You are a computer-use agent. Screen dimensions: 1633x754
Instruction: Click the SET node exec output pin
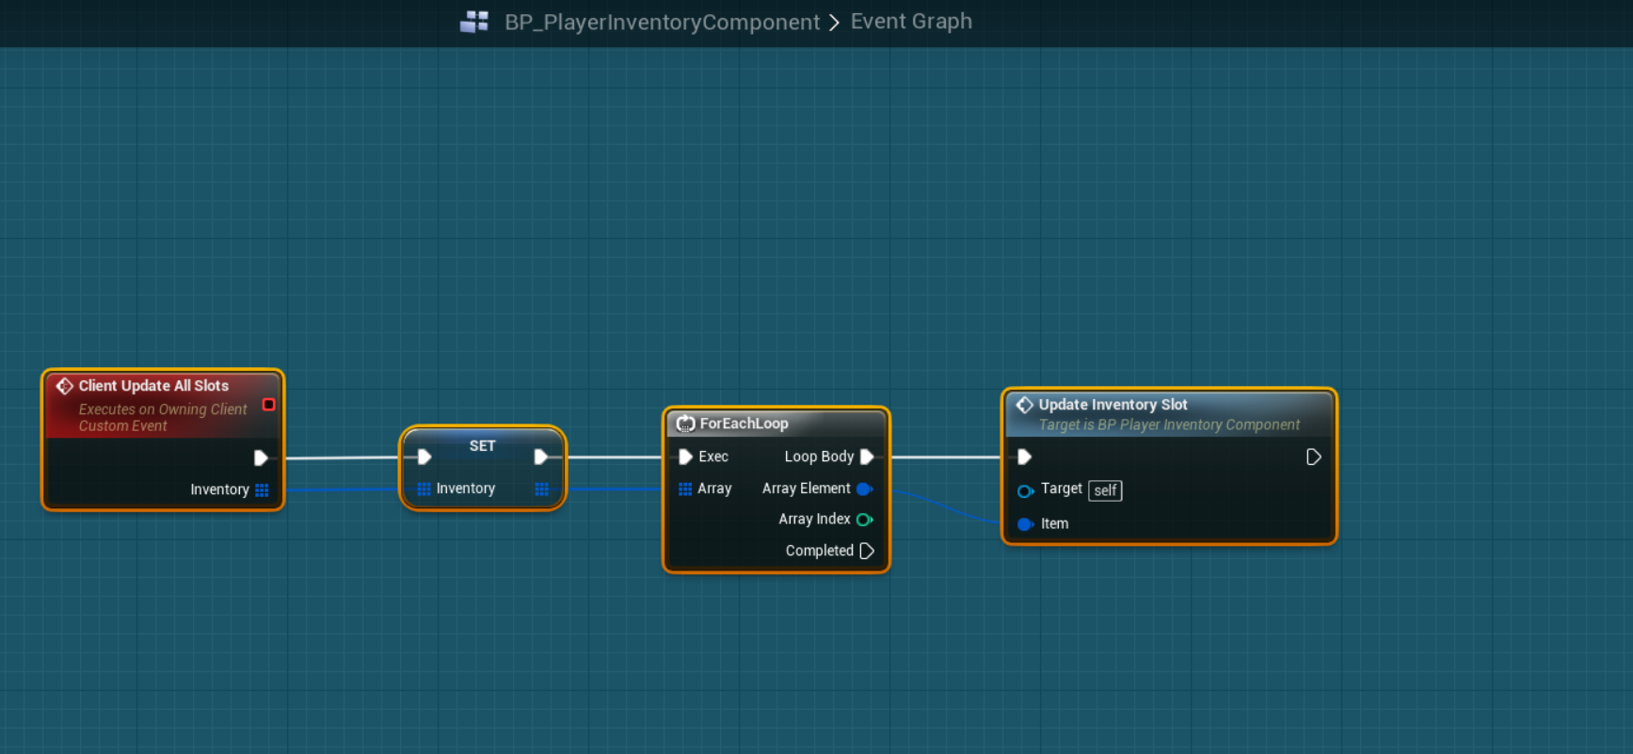click(x=540, y=457)
